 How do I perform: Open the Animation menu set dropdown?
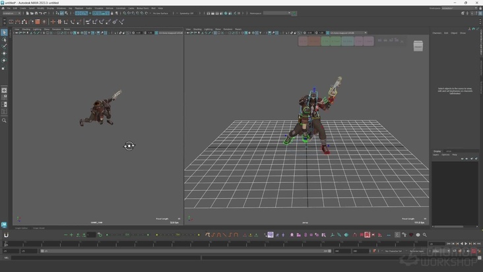click(x=12, y=13)
